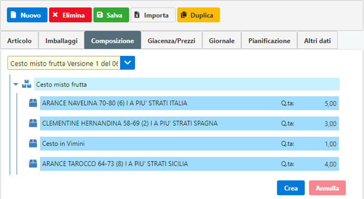Create new item with Nuovo button
The height and width of the screenshot is (199, 364).
27,15
